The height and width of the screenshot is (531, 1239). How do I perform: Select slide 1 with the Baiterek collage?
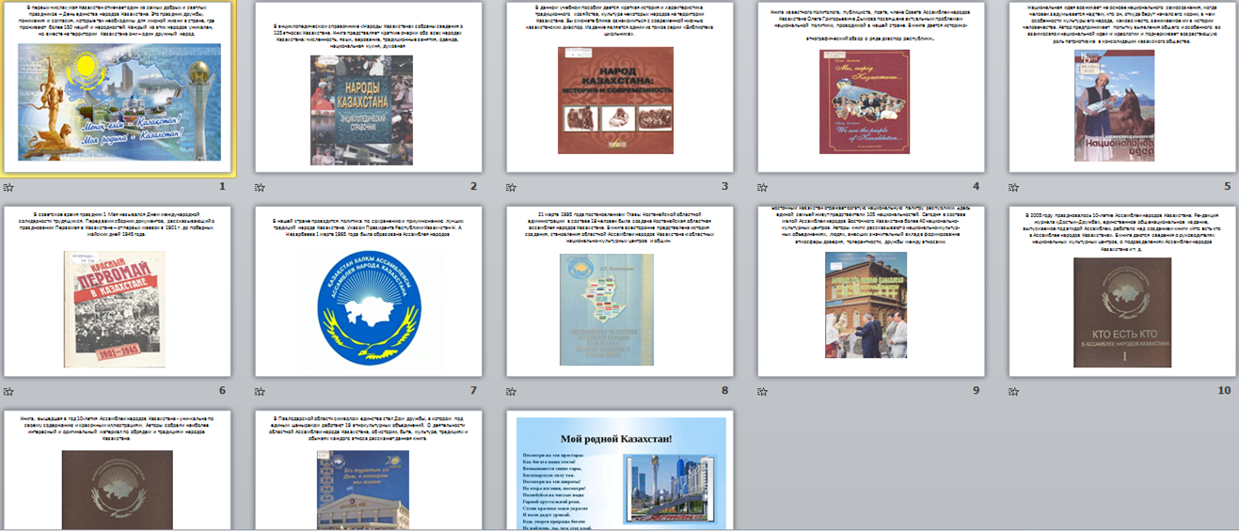118,88
